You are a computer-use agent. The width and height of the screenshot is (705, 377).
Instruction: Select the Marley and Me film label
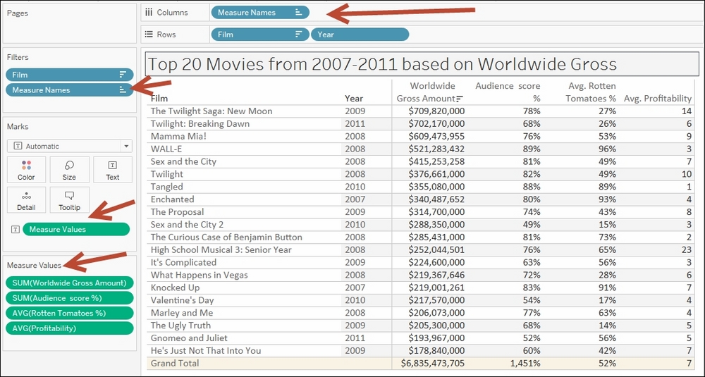click(x=182, y=312)
